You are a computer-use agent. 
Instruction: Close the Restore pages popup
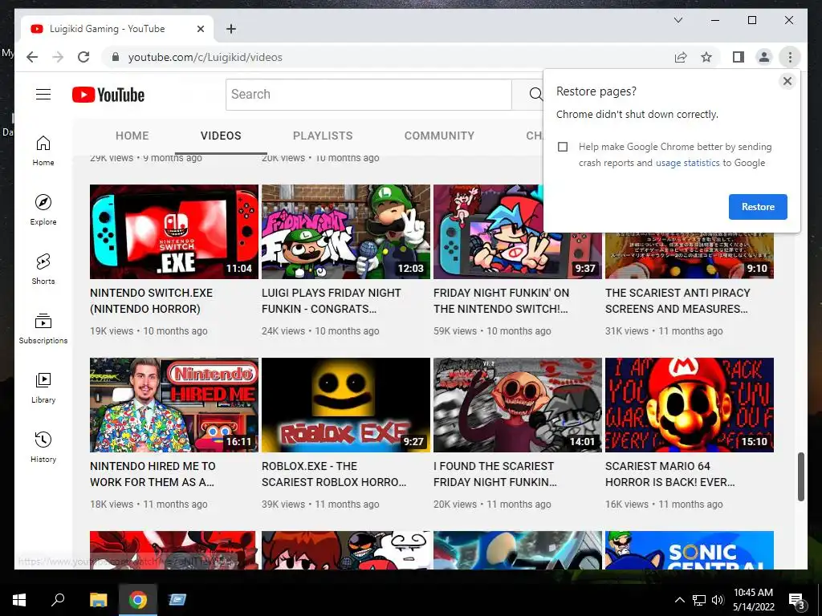tap(787, 81)
